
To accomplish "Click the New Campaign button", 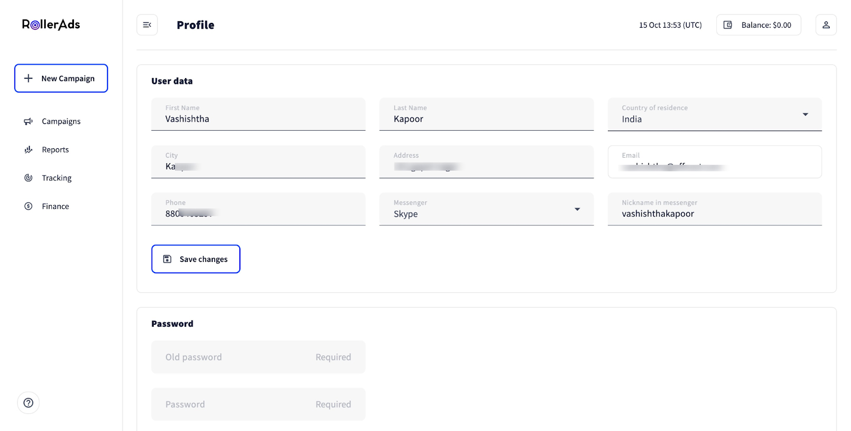I will tap(61, 78).
